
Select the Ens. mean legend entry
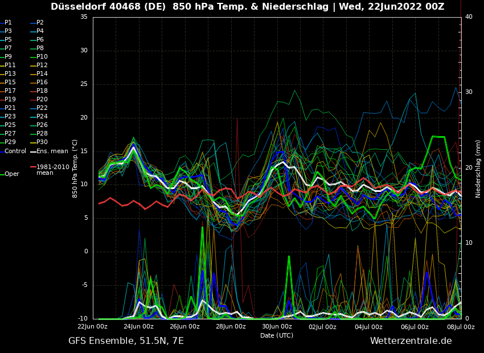(52, 151)
